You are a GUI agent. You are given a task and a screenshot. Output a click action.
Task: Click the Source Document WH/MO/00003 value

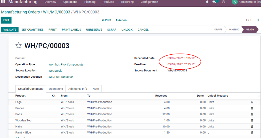point(177,70)
